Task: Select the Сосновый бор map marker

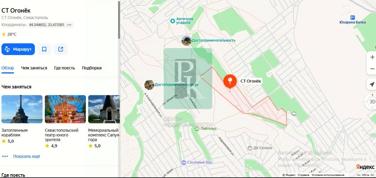Action: point(184,162)
